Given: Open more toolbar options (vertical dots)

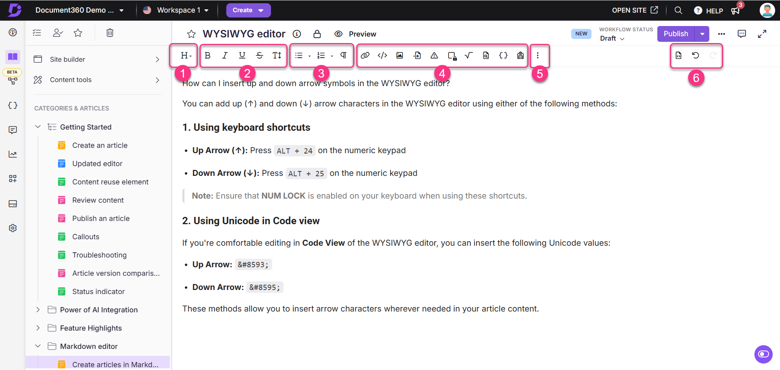Looking at the screenshot, I should (538, 56).
